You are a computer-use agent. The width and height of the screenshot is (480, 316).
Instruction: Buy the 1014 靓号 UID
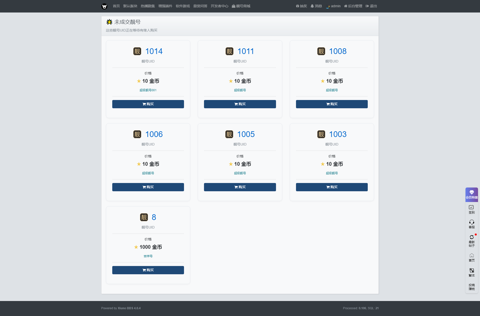[x=148, y=104]
